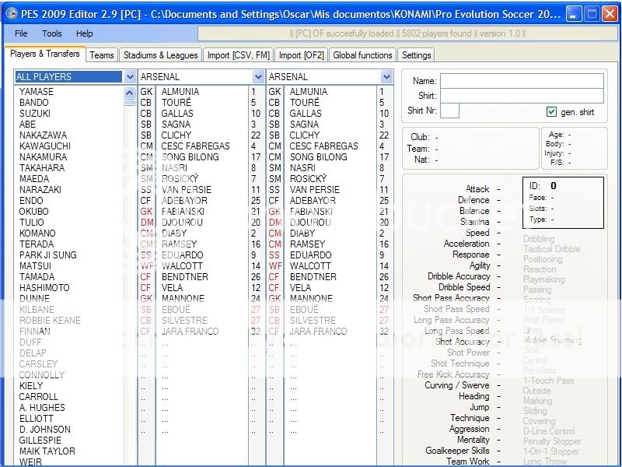Select ALMUNIA in the middle Arsenal list
Viewport: 622px width, 467px height.
click(180, 92)
